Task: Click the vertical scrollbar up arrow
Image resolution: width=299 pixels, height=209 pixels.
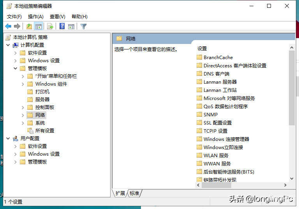Action: (292, 47)
